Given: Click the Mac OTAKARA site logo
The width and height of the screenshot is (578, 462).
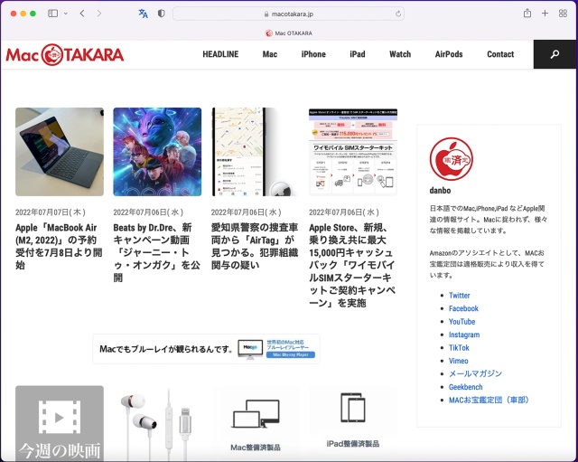Looking at the screenshot, I should click(x=65, y=54).
